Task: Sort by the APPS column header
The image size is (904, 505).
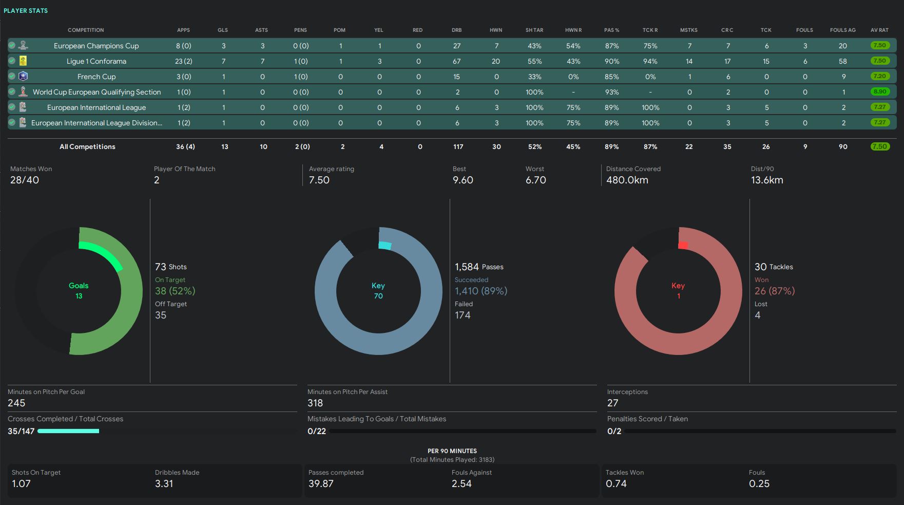Action: (x=183, y=30)
